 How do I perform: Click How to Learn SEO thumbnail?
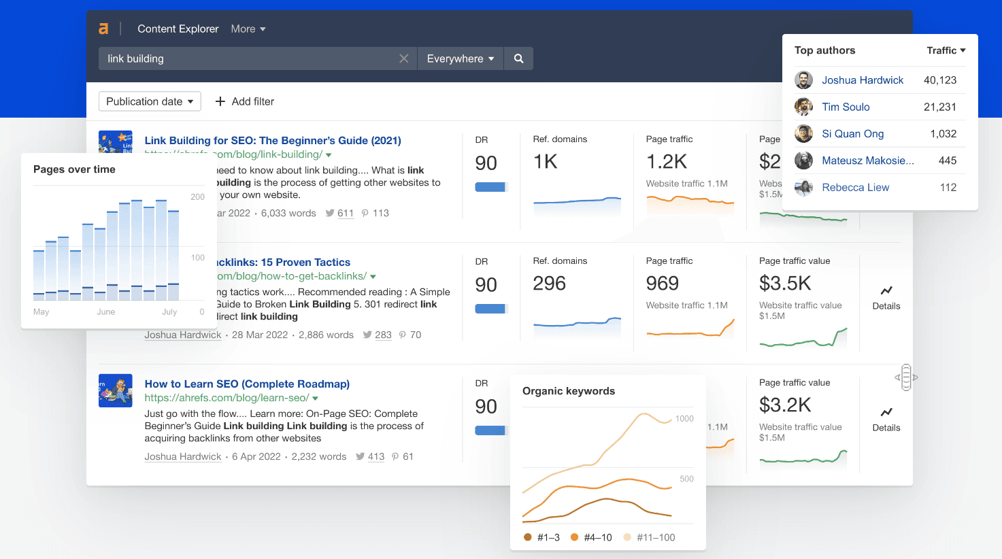(x=116, y=390)
